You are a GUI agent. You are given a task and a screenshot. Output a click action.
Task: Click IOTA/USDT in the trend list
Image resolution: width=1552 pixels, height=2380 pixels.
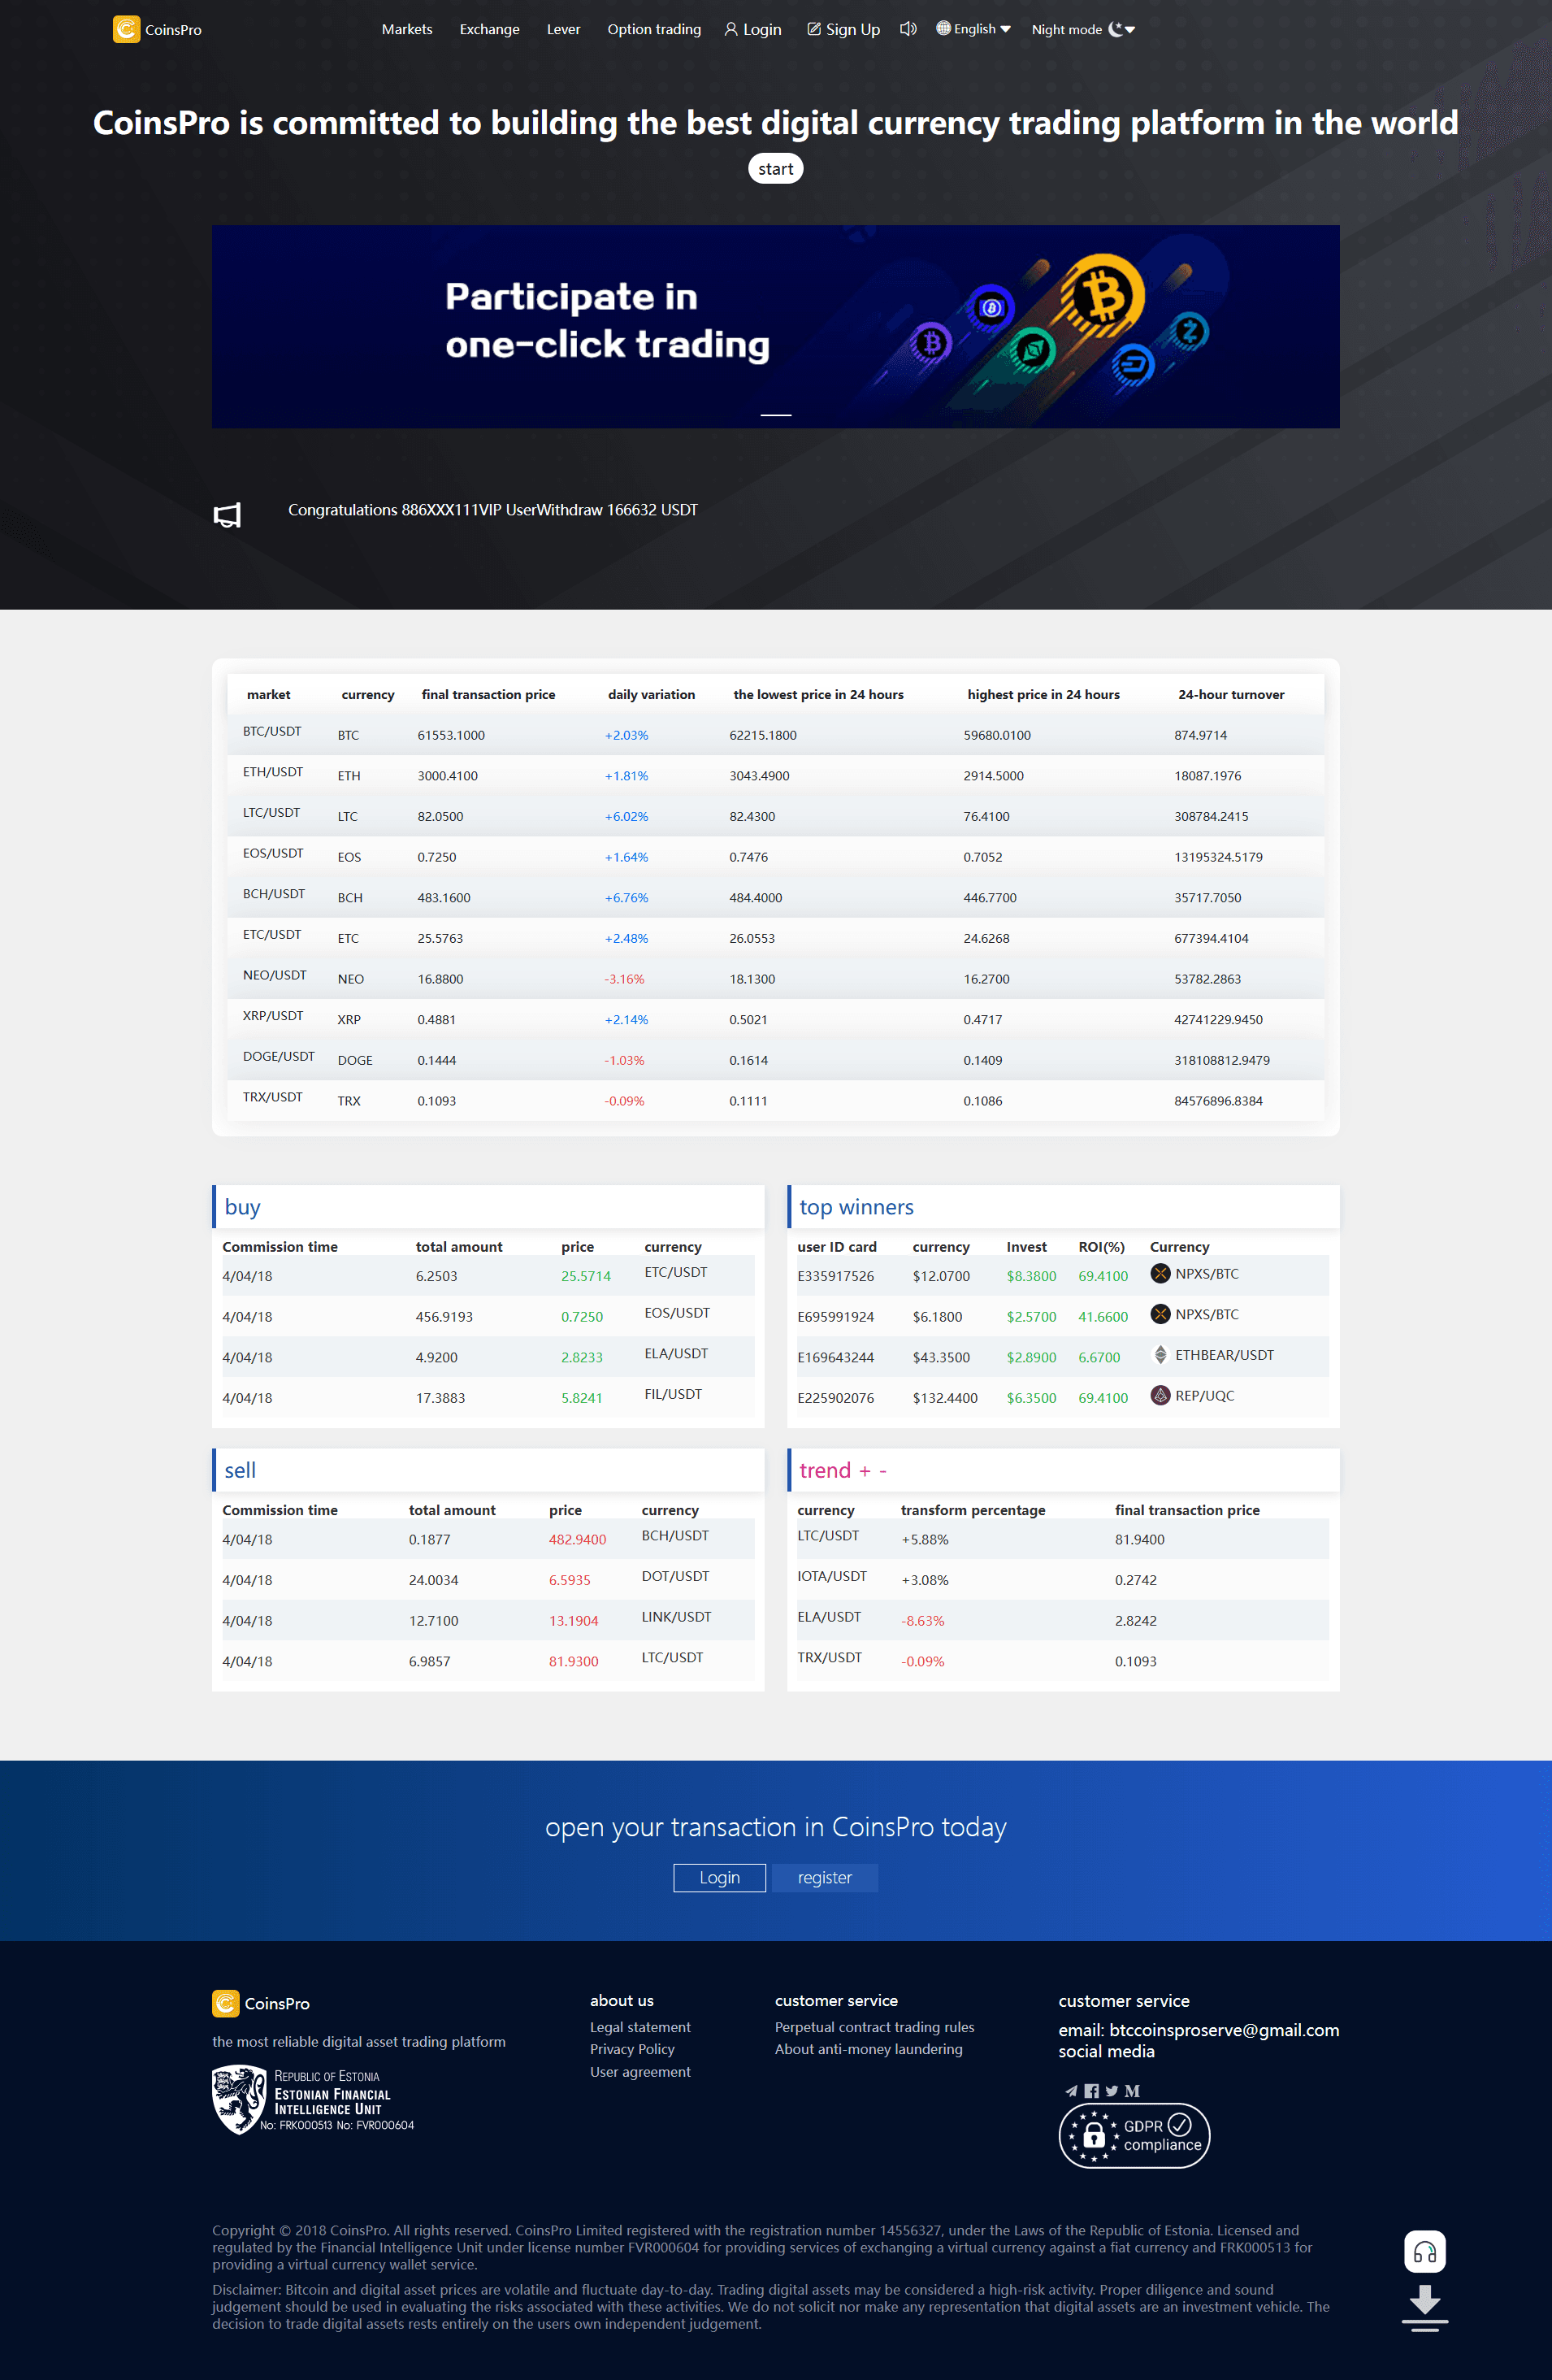(x=832, y=1576)
